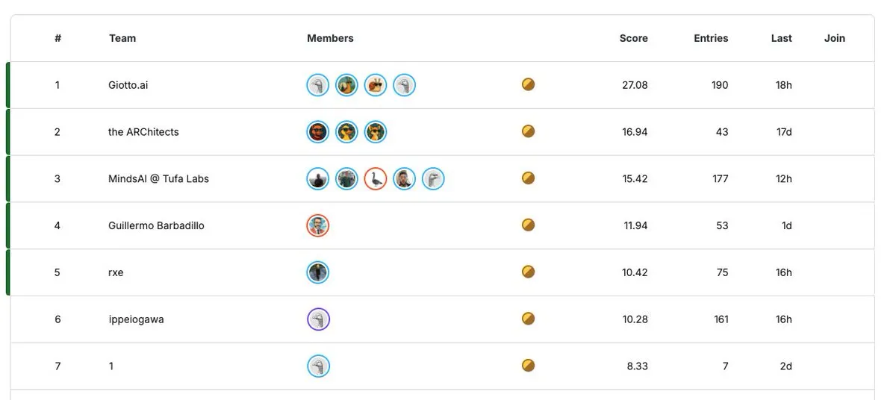
Task: Click Guillermo Barbadillo's member avatar
Action: [x=318, y=225]
